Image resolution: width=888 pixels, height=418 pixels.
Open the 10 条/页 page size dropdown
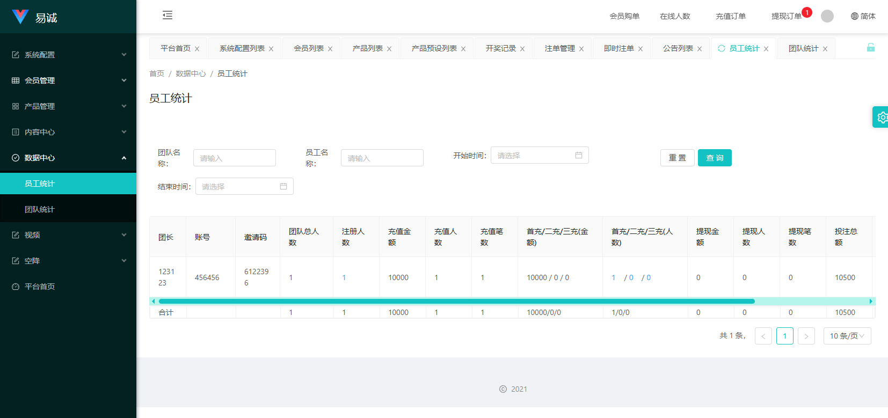847,336
